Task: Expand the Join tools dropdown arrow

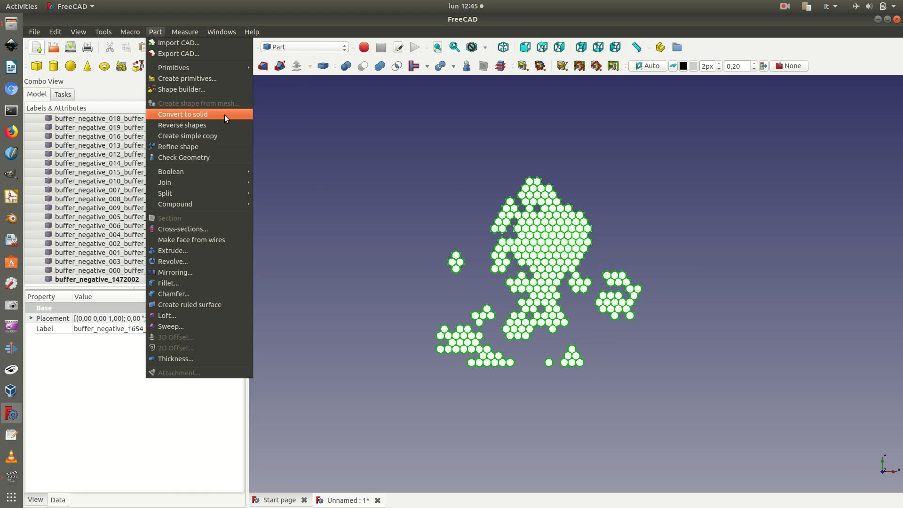Action: [x=427, y=66]
